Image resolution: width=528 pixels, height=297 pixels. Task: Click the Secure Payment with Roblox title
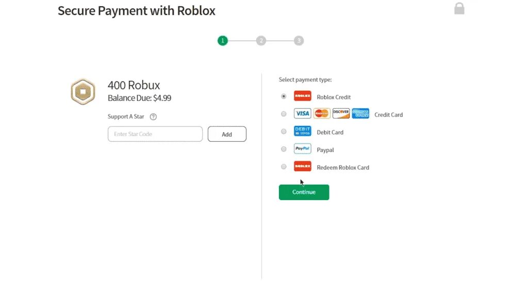(136, 11)
